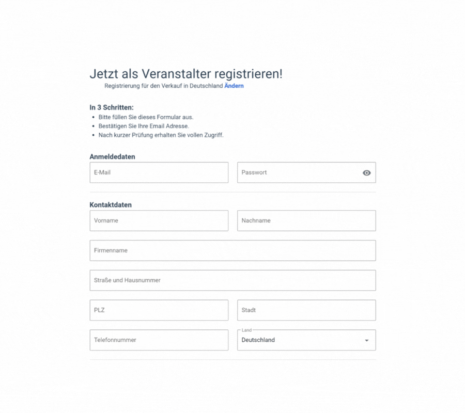This screenshot has width=465, height=413.
Task: Click the 'Bestätigen Sie Ihre Email Adresse' step
Action: point(144,126)
